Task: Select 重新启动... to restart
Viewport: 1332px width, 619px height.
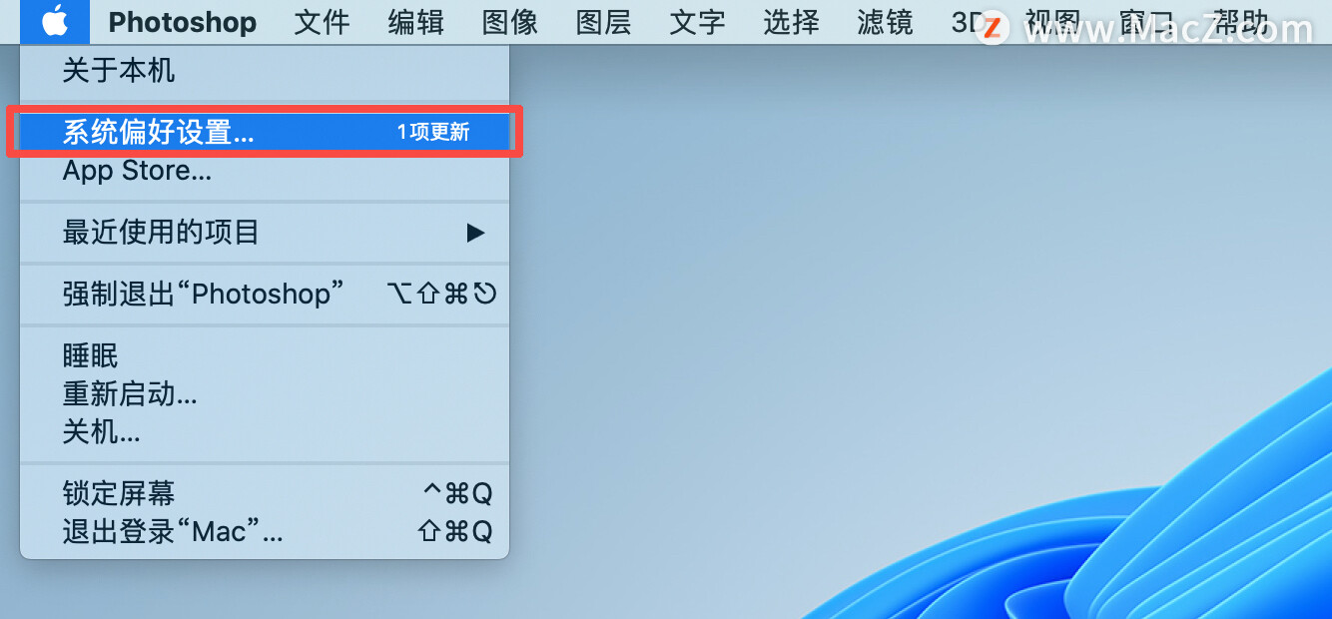Action: tap(265, 393)
